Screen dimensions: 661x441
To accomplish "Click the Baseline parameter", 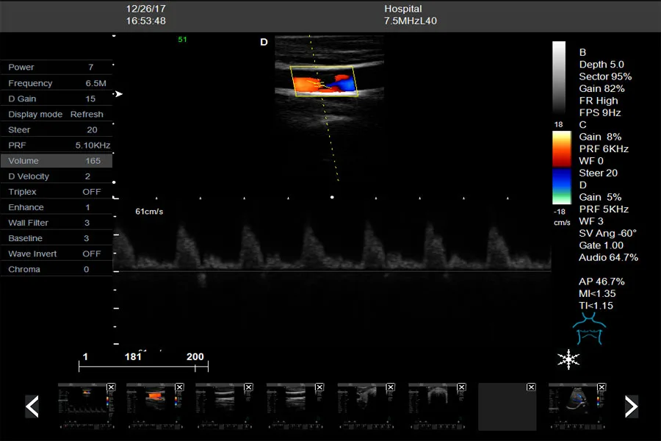I will point(56,238).
